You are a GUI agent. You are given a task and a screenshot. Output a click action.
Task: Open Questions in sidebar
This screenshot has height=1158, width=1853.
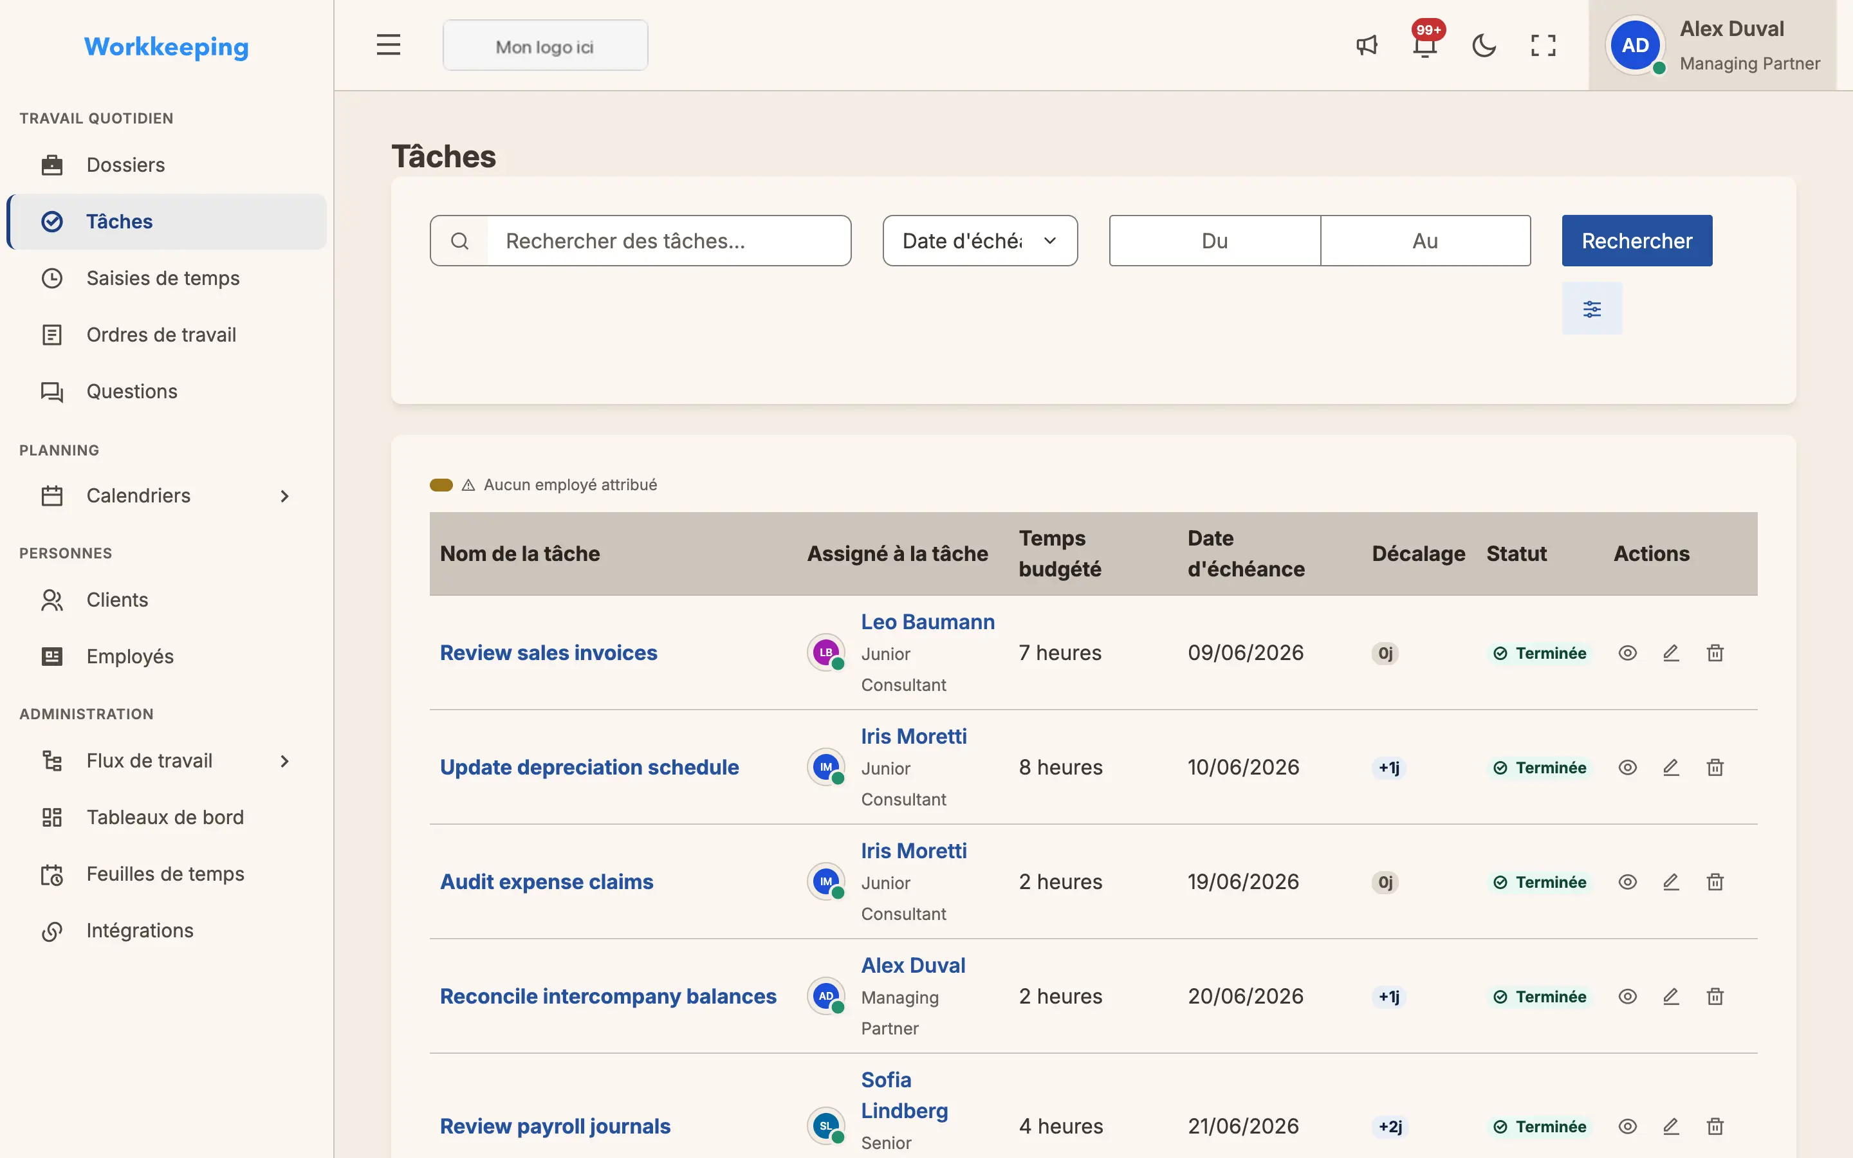(167, 391)
